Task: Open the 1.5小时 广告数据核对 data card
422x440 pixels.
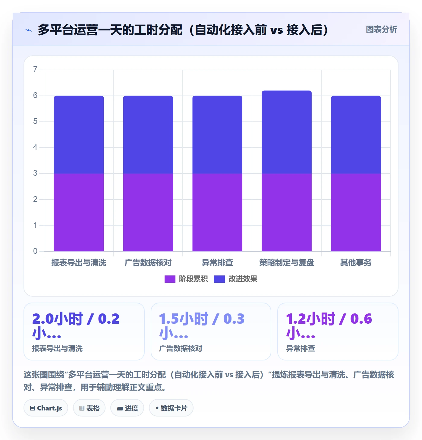Action: [211, 332]
